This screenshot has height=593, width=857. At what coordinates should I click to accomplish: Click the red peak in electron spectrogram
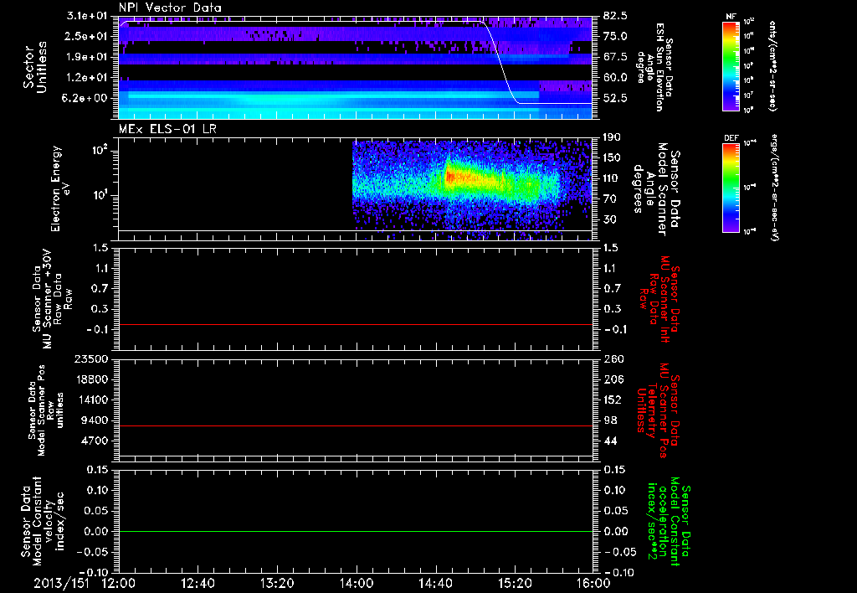450,177
